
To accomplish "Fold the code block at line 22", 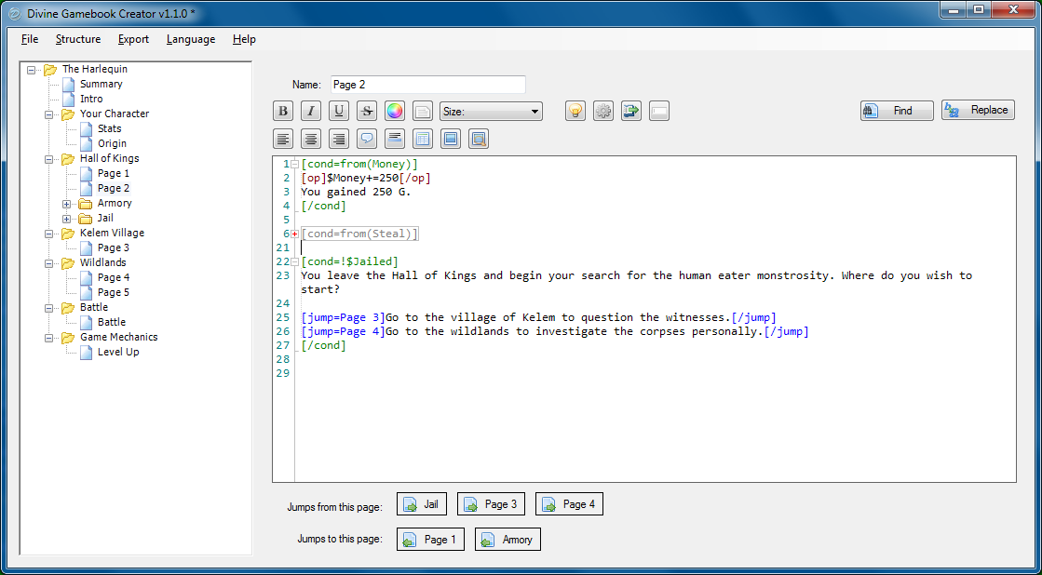I will pyautogui.click(x=295, y=261).
